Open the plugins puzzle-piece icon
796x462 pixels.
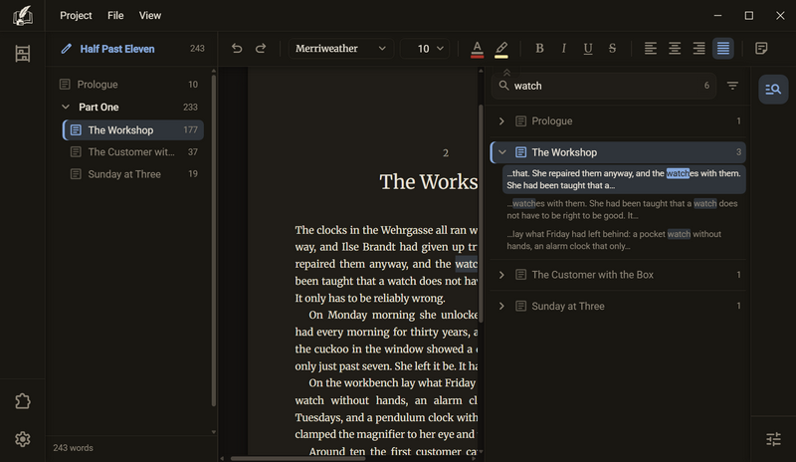[22, 401]
